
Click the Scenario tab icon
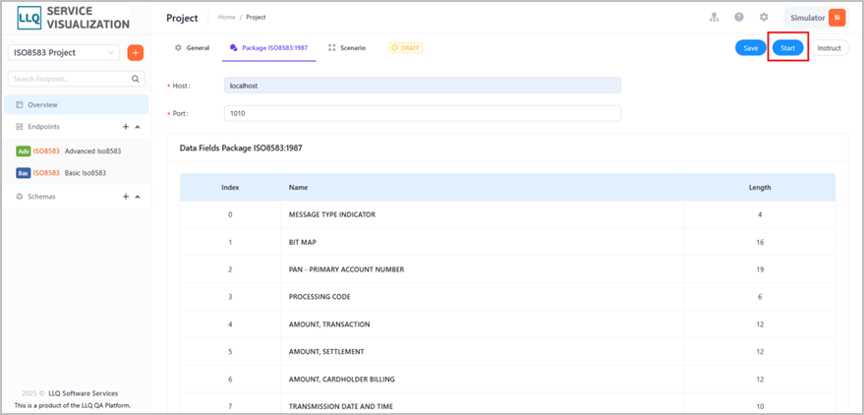click(331, 48)
